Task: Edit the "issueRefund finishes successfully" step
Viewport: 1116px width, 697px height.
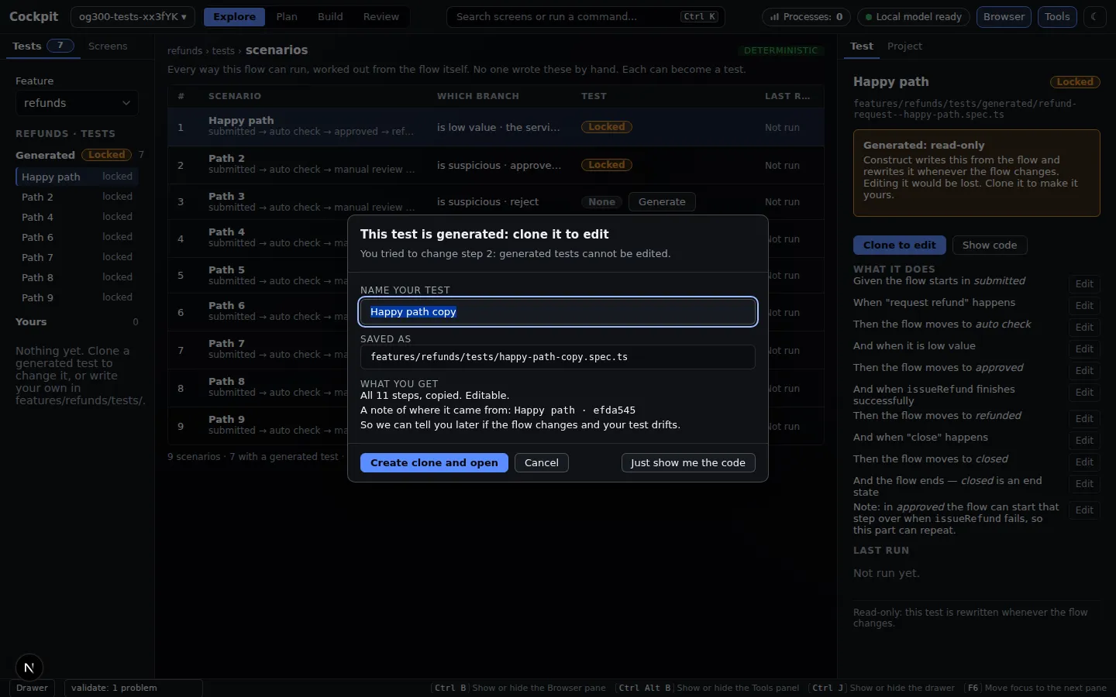Action: (1084, 393)
